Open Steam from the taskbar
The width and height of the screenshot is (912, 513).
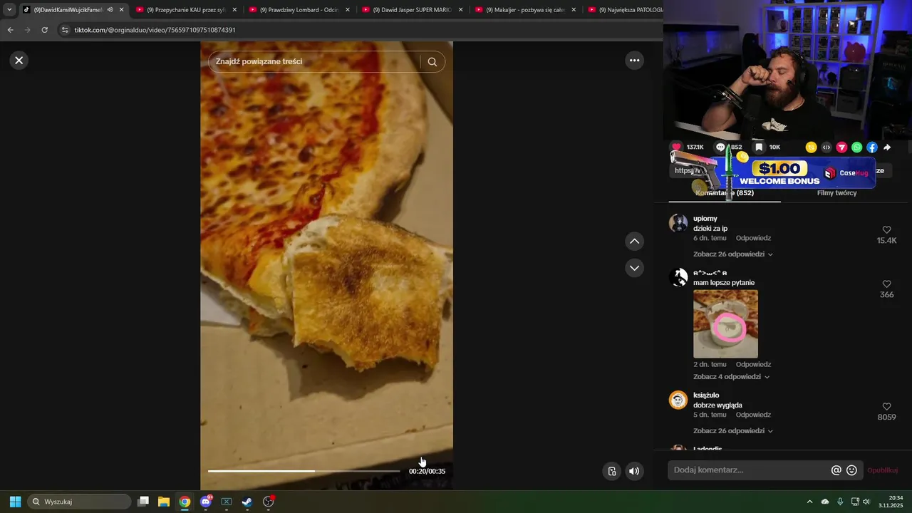[247, 502]
